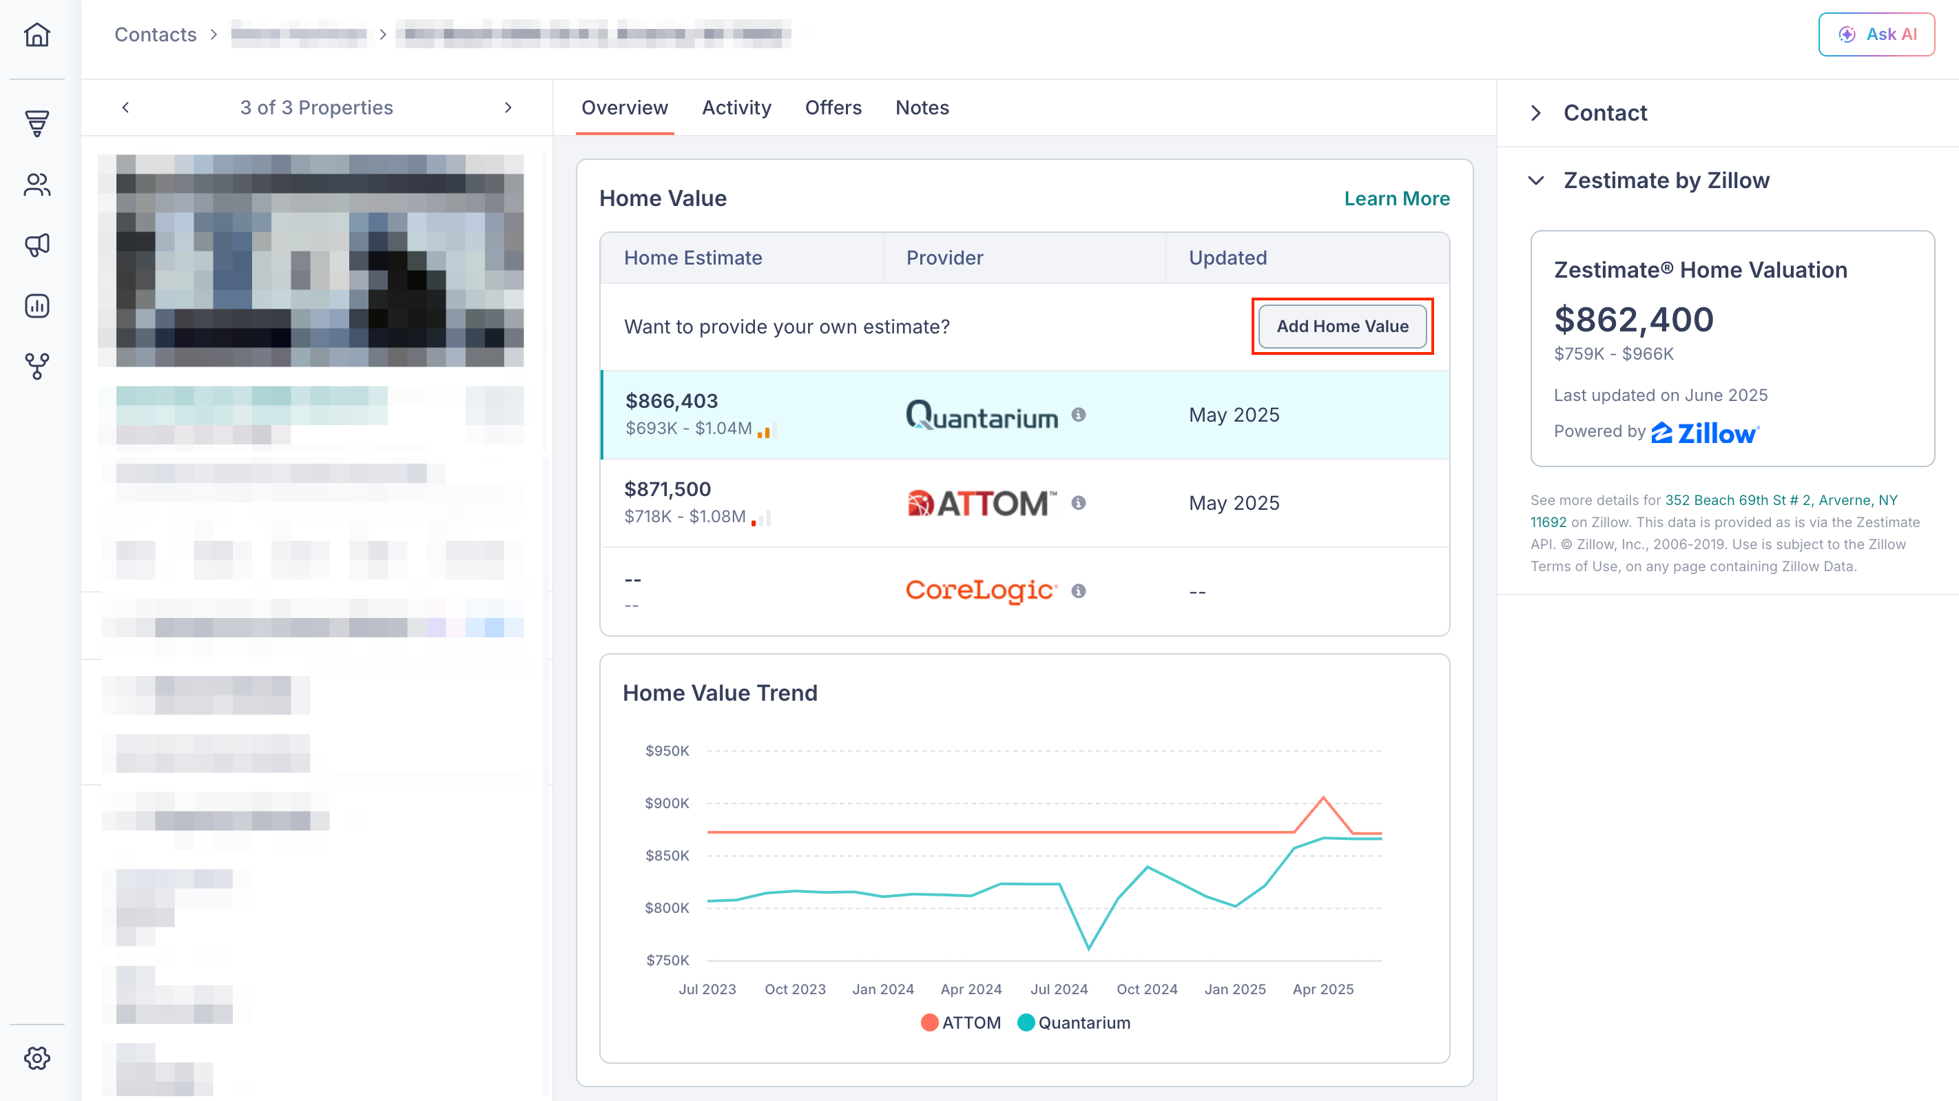Click the Zillow logo
This screenshot has width=1959, height=1101.
[1705, 433]
